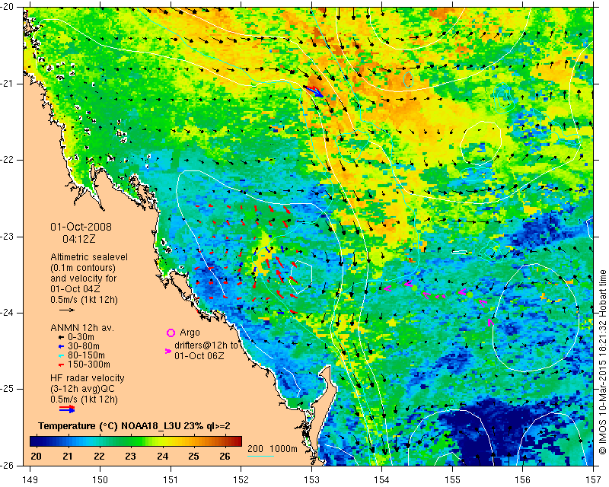
Task: Click the cyan 200m isobath legend line
Action: pos(260,456)
